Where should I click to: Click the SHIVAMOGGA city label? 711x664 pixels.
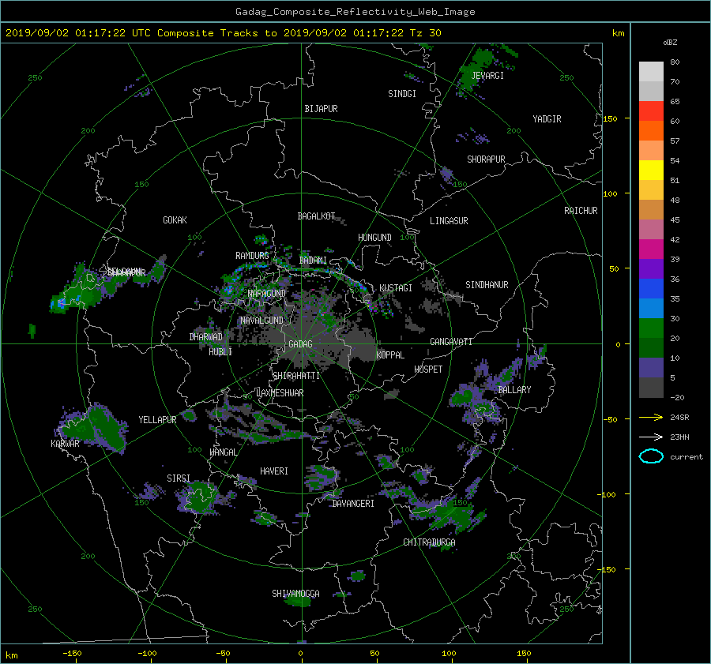[x=295, y=594]
